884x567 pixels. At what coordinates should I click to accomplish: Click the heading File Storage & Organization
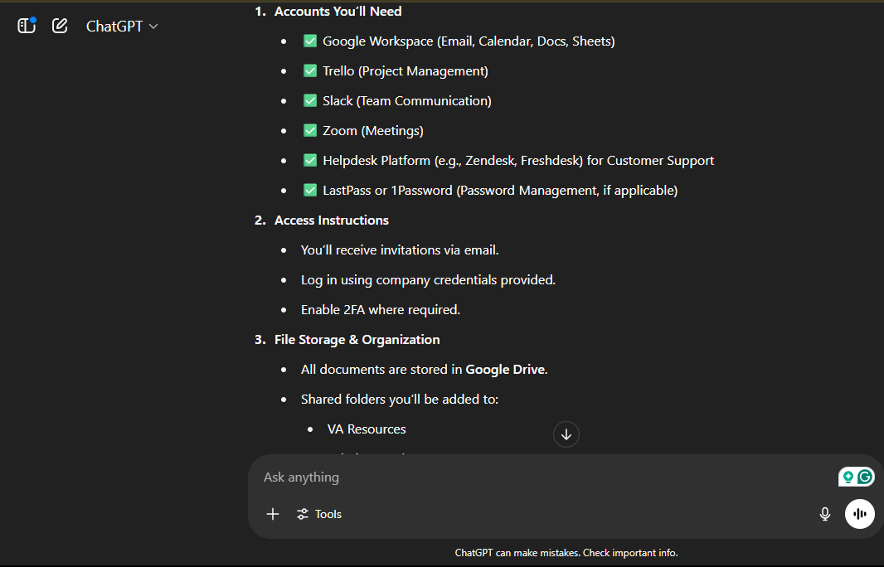tap(357, 340)
